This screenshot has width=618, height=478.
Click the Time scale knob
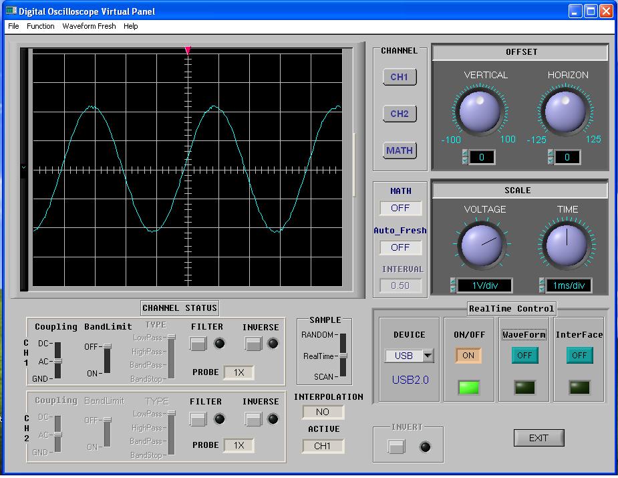566,245
